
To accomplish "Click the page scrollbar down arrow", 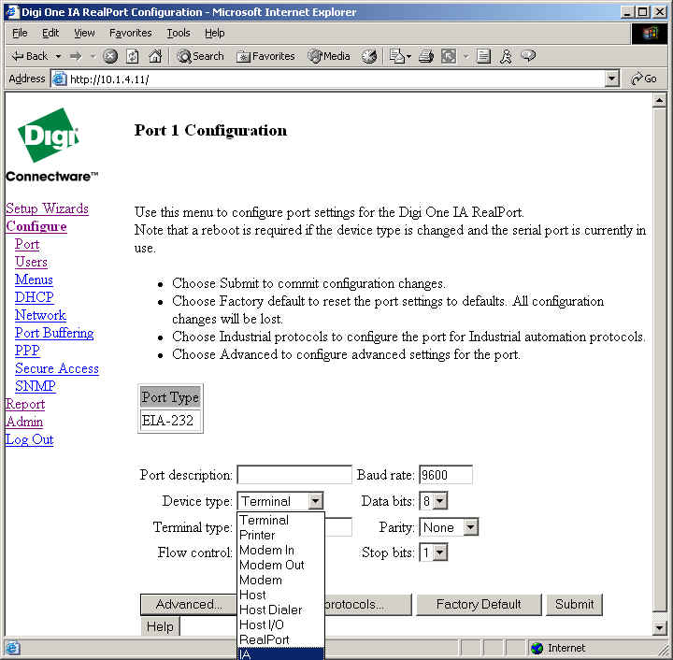I will pyautogui.click(x=660, y=627).
